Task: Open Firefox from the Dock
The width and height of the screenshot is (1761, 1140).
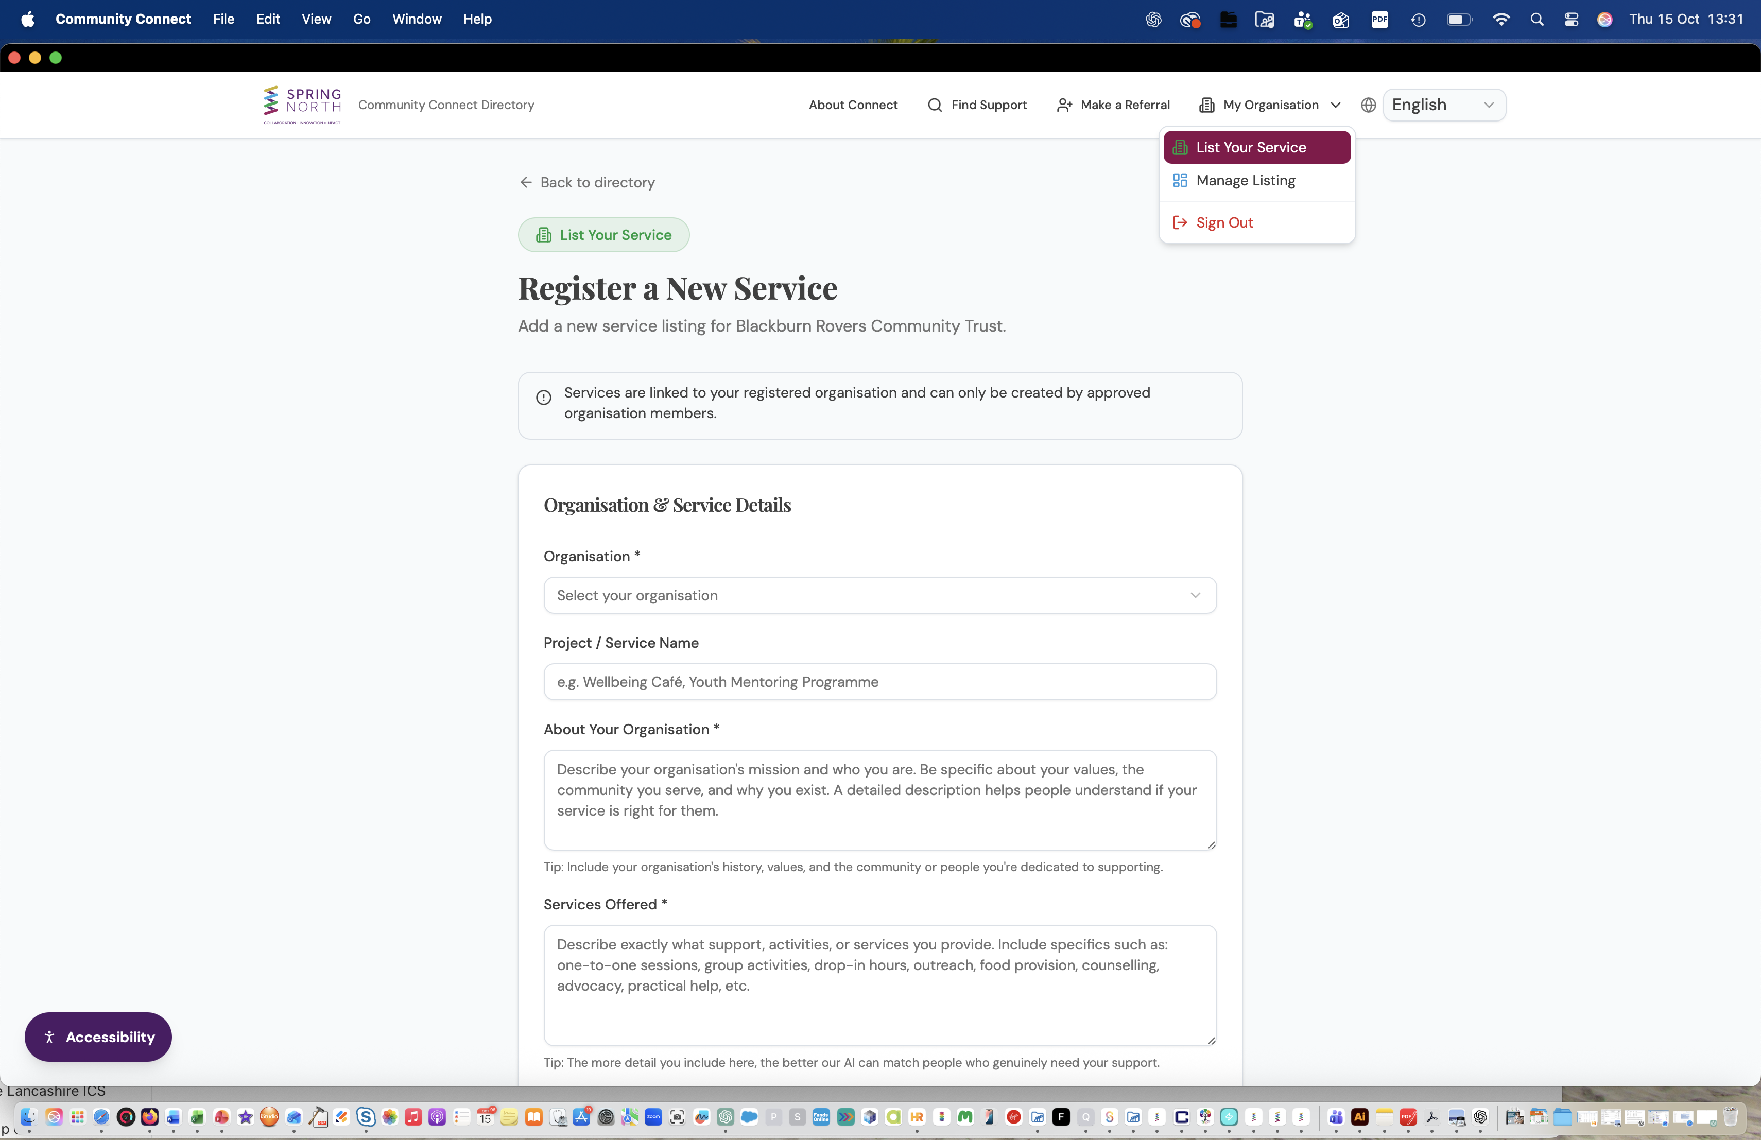Action: point(149,1116)
